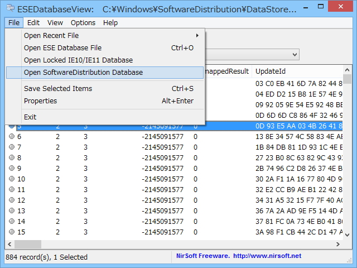Open the http://www.nirsoft.net link

[x=267, y=256]
